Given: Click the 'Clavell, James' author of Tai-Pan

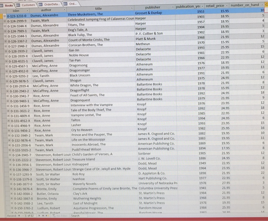Looking at the screenshot, I should coord(50,61).
